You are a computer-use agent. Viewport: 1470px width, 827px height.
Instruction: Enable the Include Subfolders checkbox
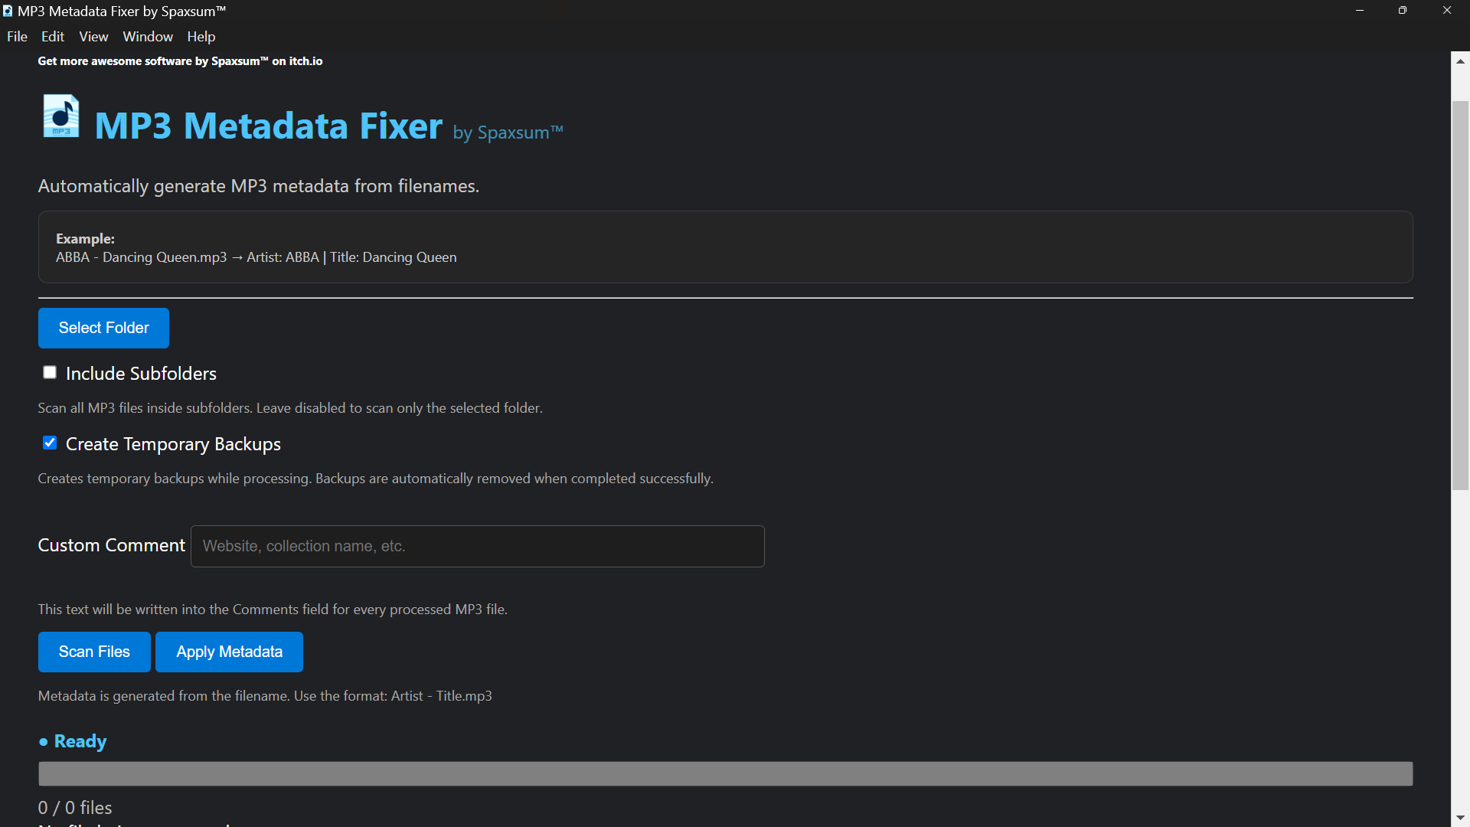point(50,372)
